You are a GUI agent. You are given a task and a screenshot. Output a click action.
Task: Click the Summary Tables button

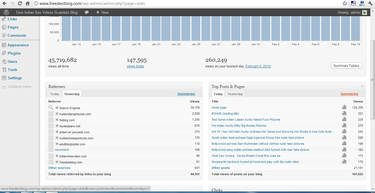346,66
